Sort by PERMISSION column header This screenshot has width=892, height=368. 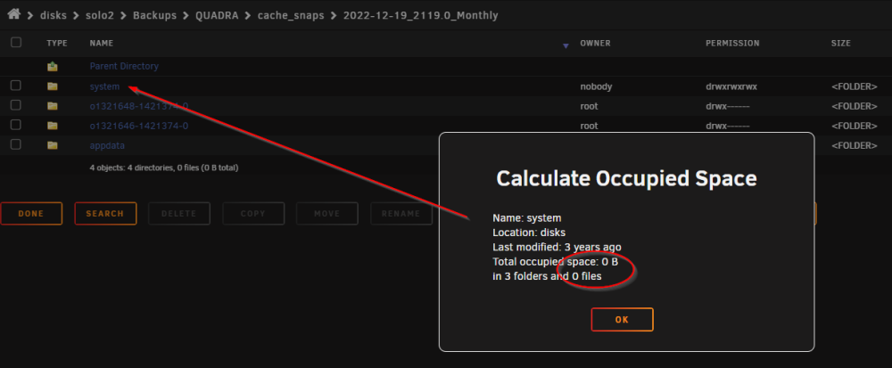(x=732, y=43)
